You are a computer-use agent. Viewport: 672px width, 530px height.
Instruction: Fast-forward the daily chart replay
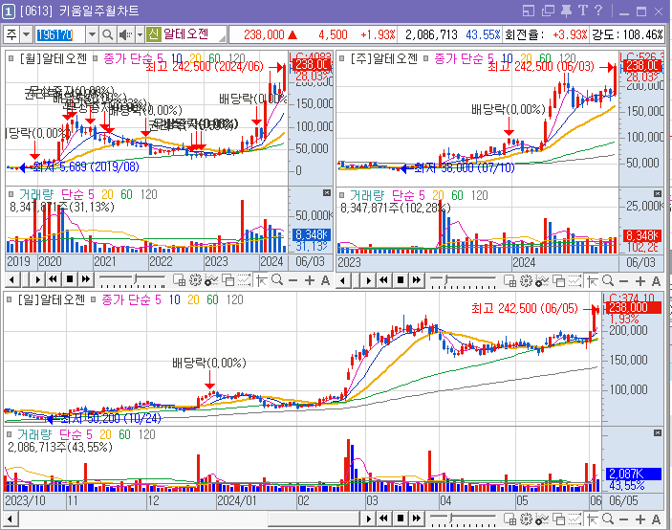pos(416,519)
